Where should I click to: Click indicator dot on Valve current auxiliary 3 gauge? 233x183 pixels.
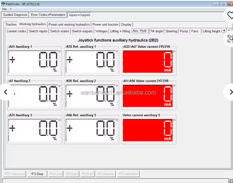(x=174, y=120)
